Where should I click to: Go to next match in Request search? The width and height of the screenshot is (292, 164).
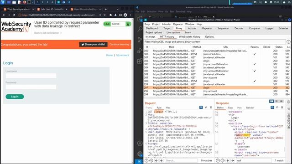(x=161, y=160)
